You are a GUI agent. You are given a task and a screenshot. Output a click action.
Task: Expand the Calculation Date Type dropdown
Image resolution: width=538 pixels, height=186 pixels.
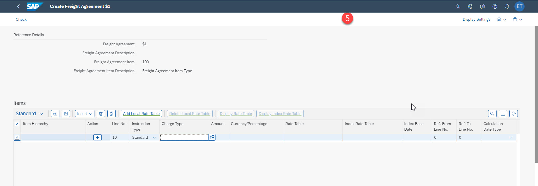(511, 138)
